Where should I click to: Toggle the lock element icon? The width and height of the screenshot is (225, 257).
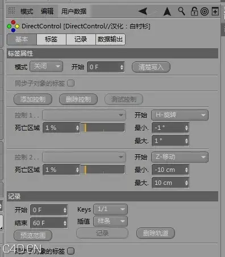click(x=194, y=11)
